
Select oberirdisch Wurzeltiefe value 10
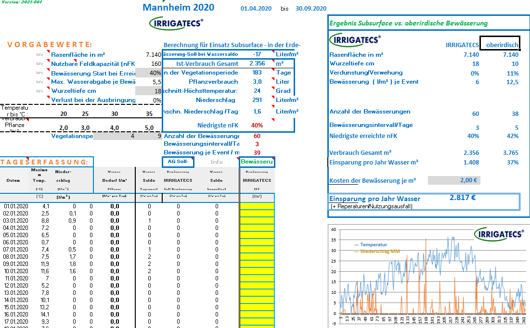(515, 64)
